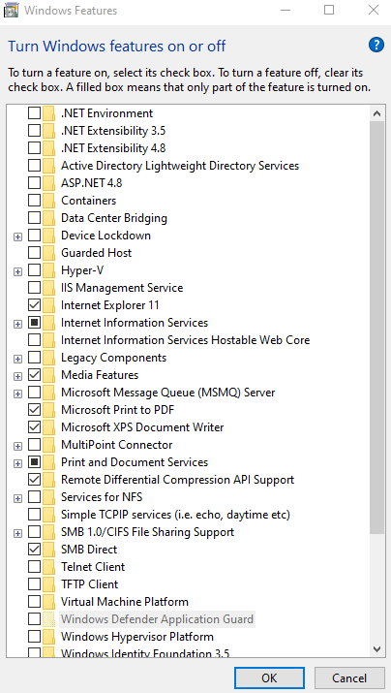The width and height of the screenshot is (391, 693).
Task: Tick the TFTP Client checkbox
Action: coord(35,584)
